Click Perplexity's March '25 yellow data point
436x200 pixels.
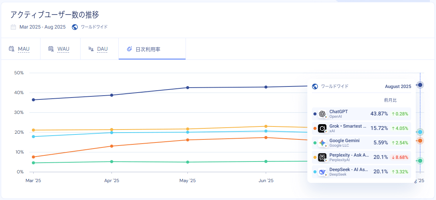(x=33, y=130)
